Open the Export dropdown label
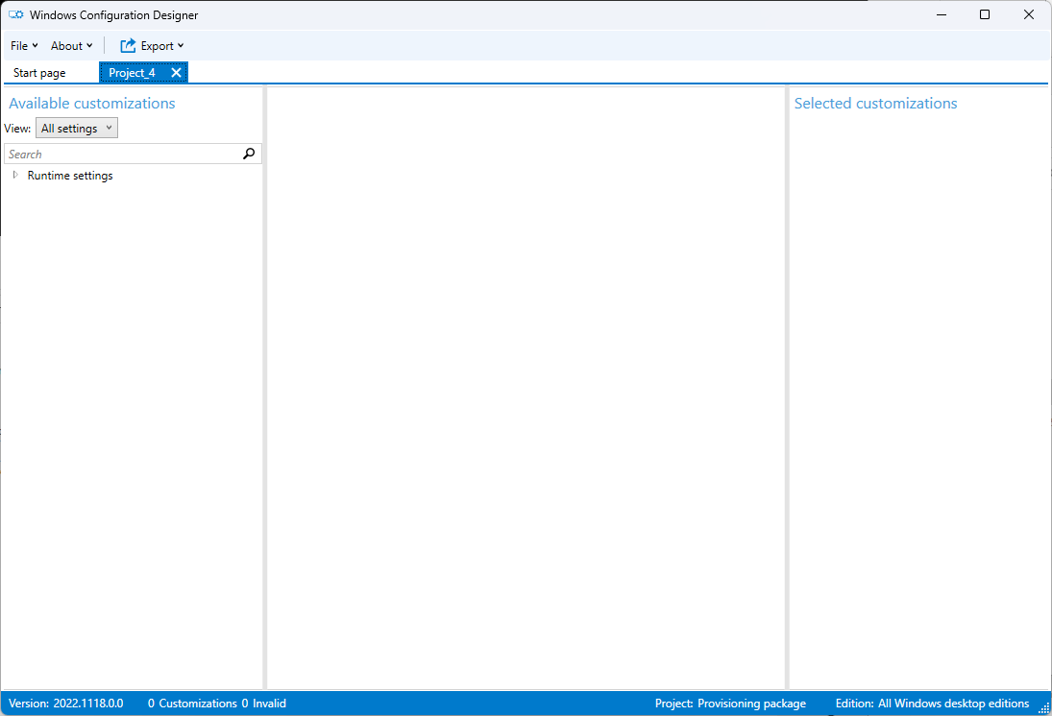This screenshot has width=1052, height=716. point(161,45)
